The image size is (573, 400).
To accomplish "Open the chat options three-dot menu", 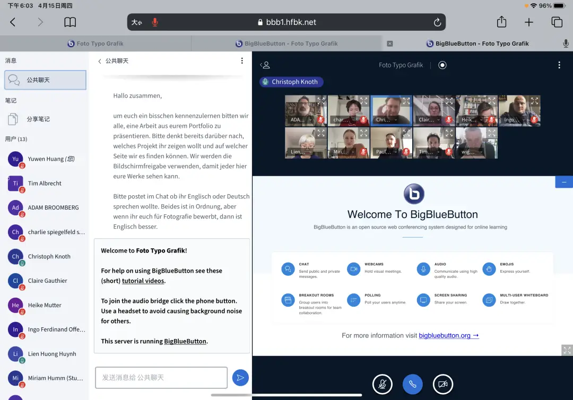I will click(x=241, y=60).
